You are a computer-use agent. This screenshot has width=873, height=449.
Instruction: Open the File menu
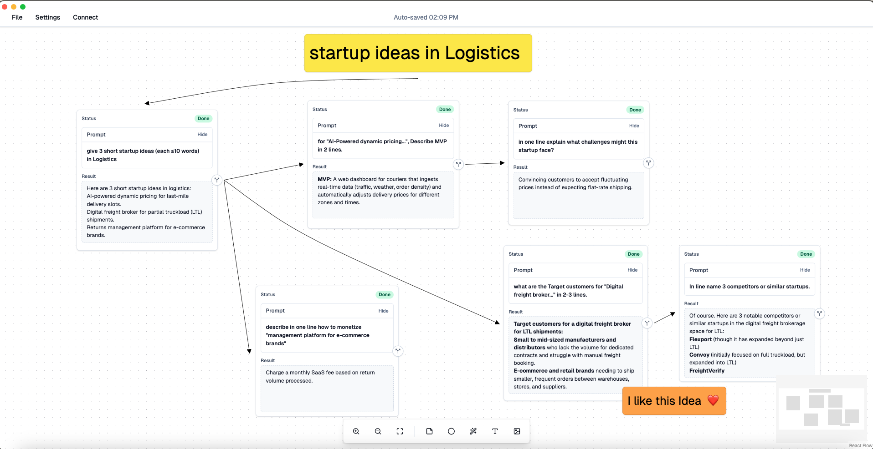tap(17, 17)
